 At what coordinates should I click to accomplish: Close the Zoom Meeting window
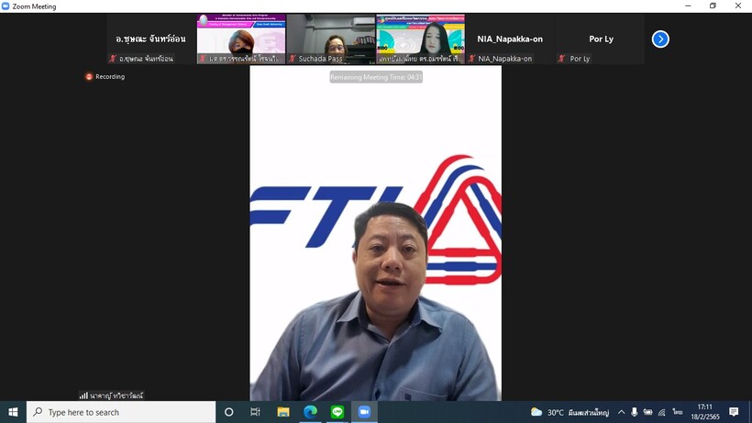click(x=738, y=6)
